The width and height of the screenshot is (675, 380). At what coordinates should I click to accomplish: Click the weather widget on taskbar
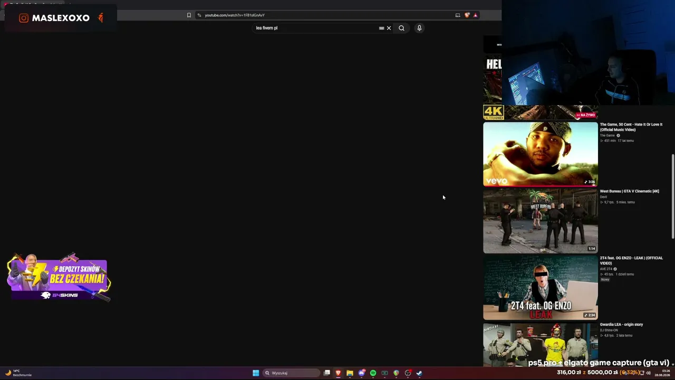pos(18,373)
